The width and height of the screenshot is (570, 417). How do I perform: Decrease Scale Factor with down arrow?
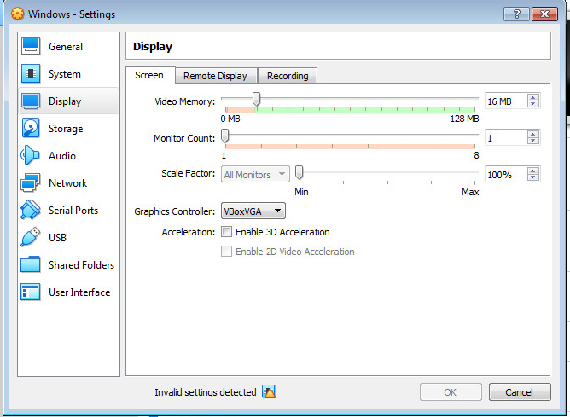(x=533, y=177)
